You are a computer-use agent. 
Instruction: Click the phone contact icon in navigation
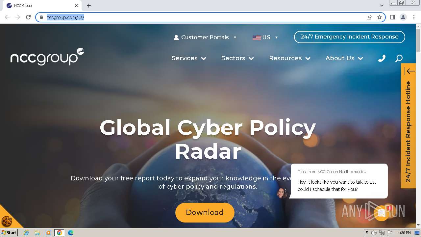382,58
